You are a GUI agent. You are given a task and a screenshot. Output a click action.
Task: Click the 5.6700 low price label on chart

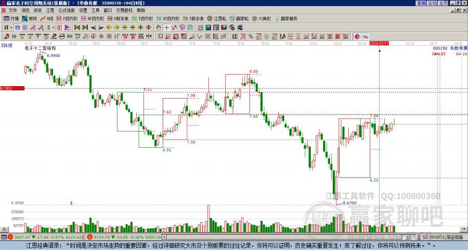coord(350,203)
